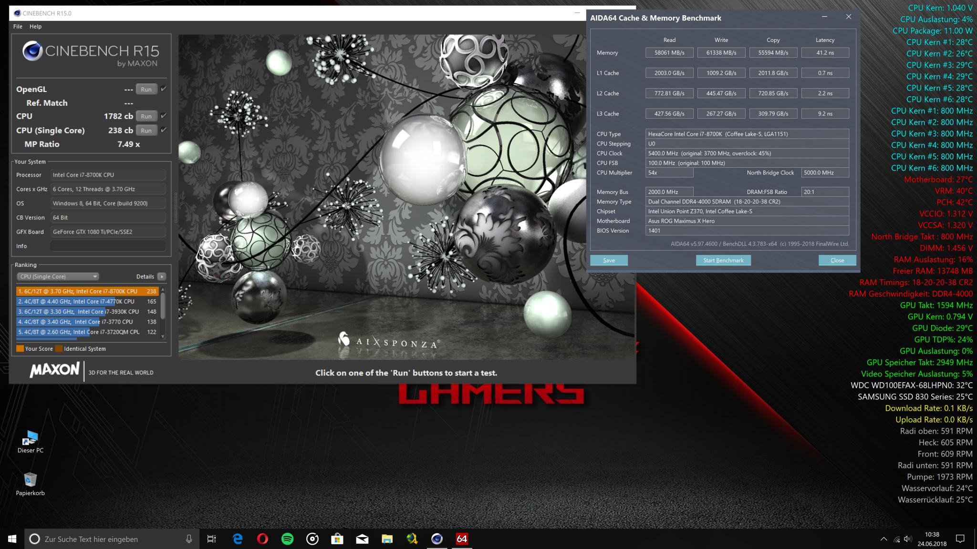
Task: Run the CPU Single Core test
Action: [146, 130]
